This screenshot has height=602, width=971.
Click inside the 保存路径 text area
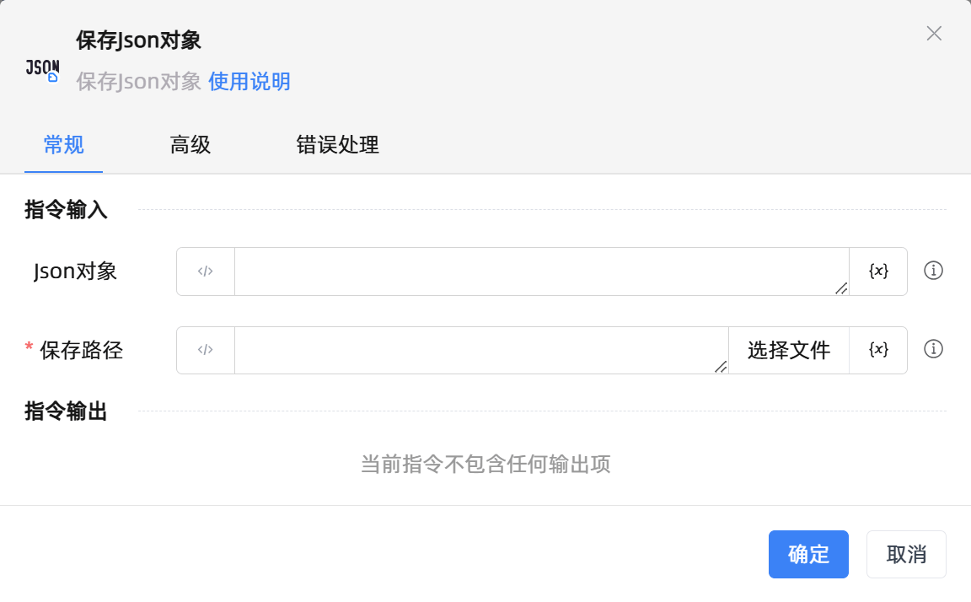click(x=472, y=350)
